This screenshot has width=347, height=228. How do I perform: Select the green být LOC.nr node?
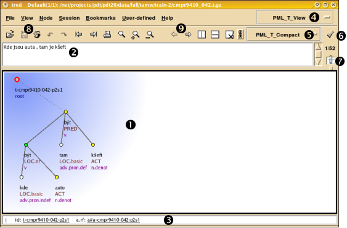[x=26, y=145]
